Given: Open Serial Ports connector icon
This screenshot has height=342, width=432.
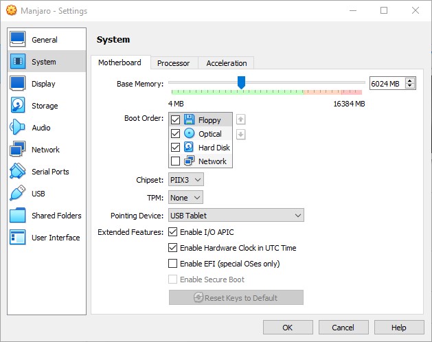Looking at the screenshot, I should coord(18,171).
